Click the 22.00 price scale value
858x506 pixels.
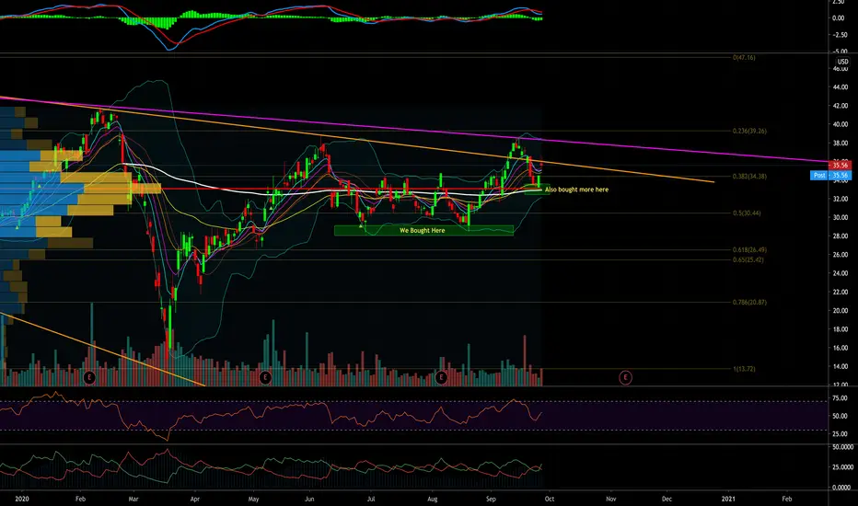(841, 292)
